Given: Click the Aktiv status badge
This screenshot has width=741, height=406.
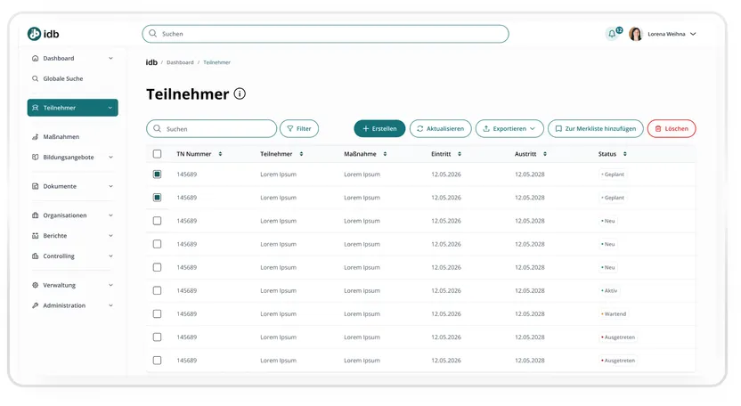Looking at the screenshot, I should pyautogui.click(x=609, y=290).
